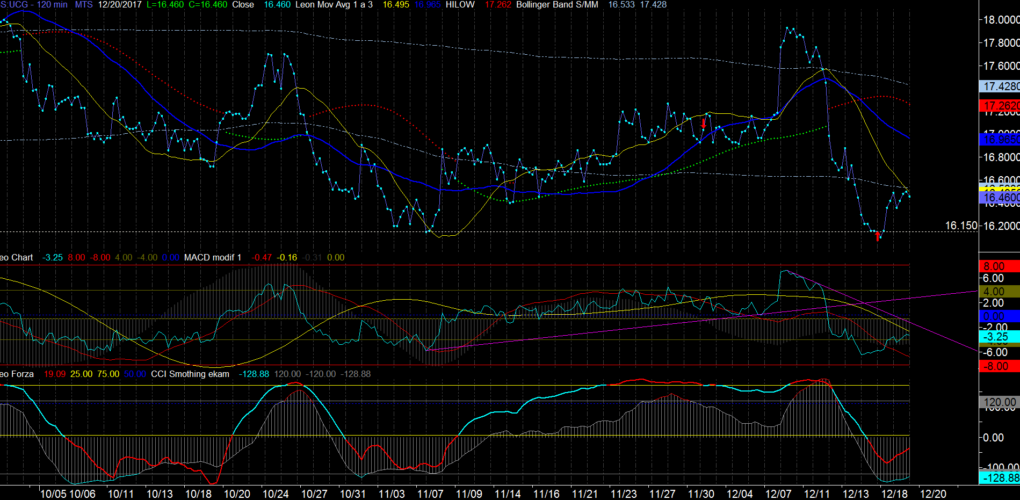Click the 11/30 date on the time axis
The height and width of the screenshot is (500, 1020).
(x=701, y=494)
